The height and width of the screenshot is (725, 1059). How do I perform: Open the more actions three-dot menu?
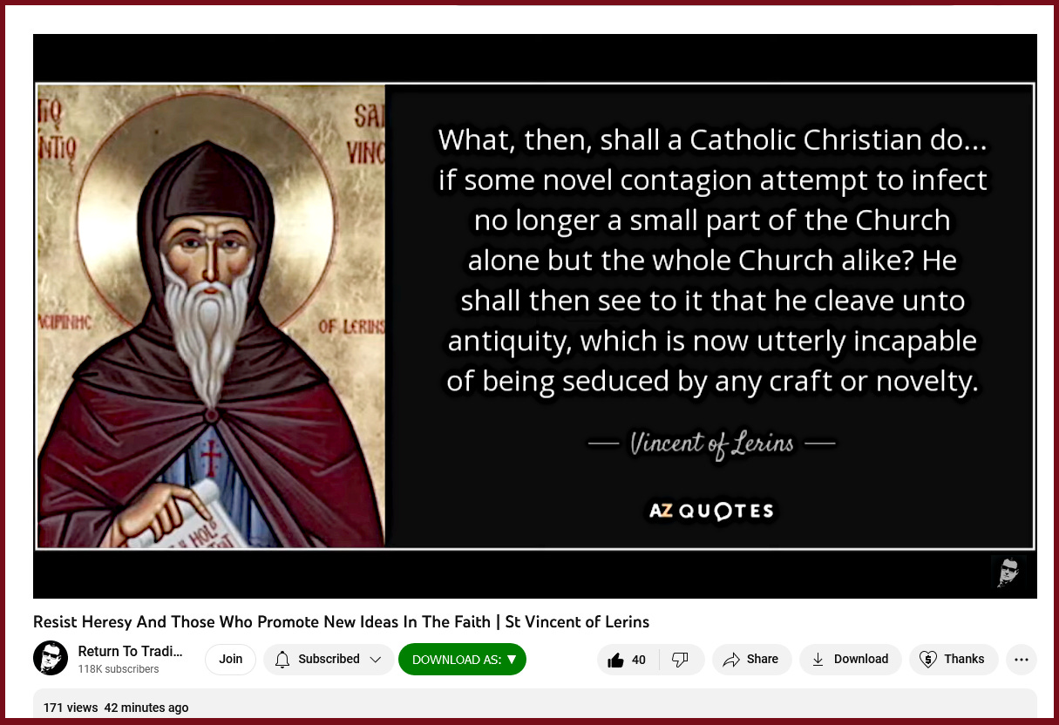[1022, 660]
